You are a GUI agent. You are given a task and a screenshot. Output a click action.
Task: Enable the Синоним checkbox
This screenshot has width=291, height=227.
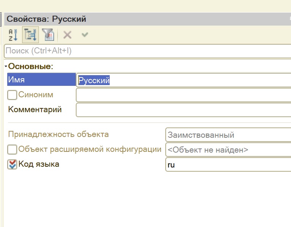coord(12,95)
